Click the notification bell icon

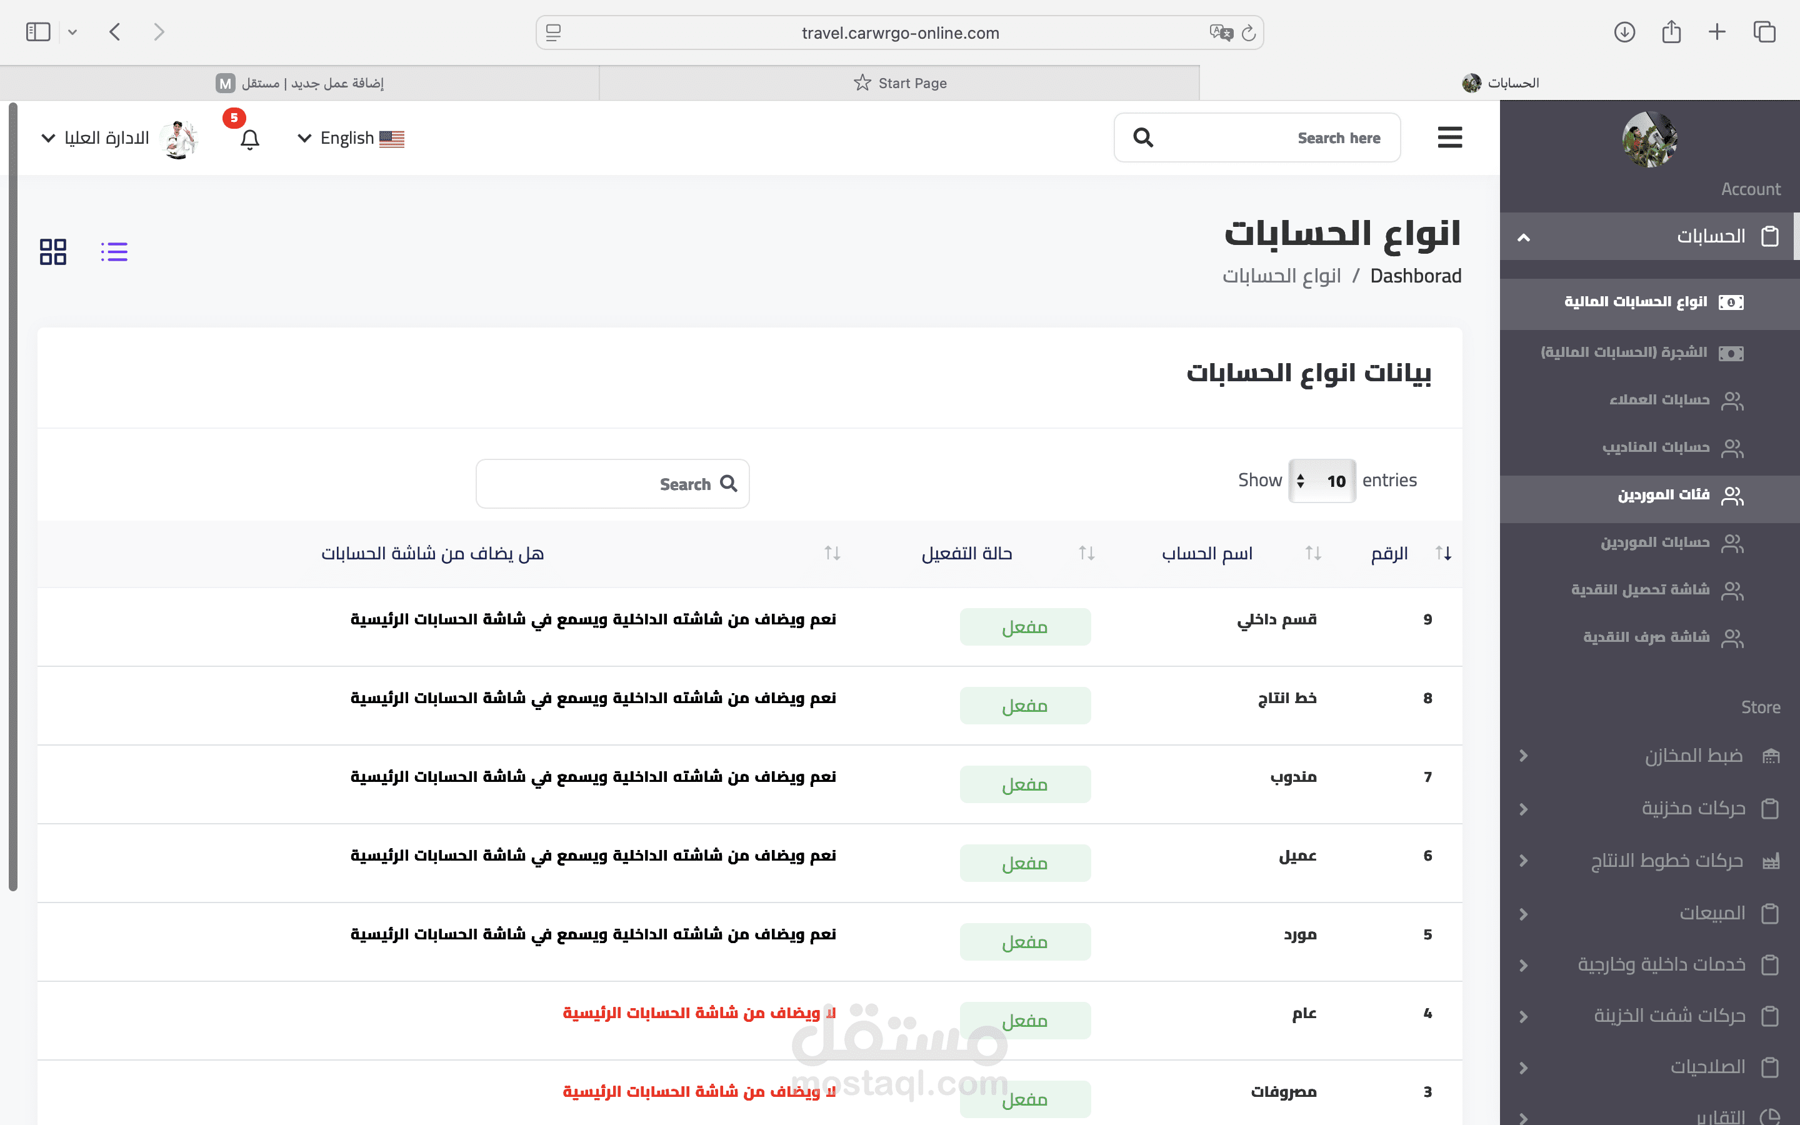(250, 139)
